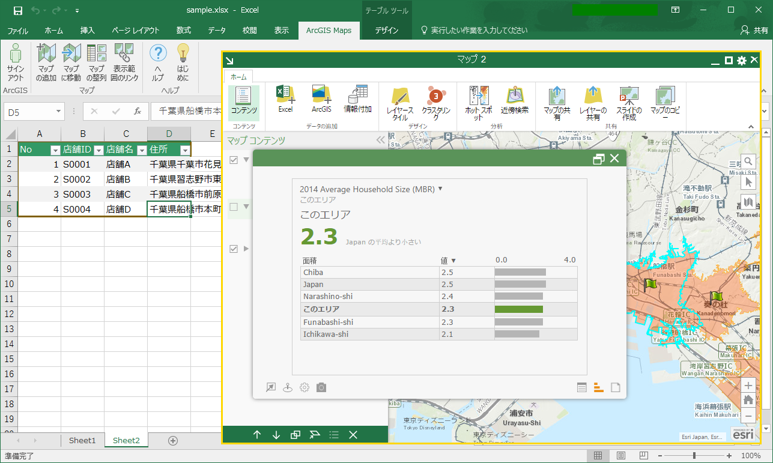Switch popup to table list view
The width and height of the screenshot is (773, 463).
(581, 387)
